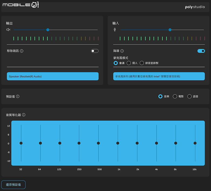Click the 16k equalizer slider knob
Screen dimensions: 211x191
[195, 143]
